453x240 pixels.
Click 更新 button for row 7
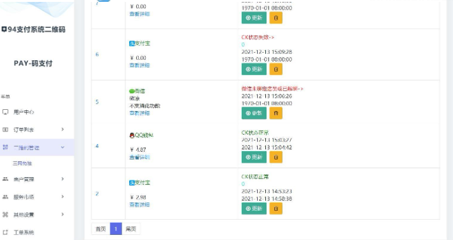pyautogui.click(x=254, y=18)
